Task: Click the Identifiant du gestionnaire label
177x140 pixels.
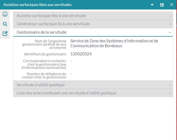Action: click(45, 54)
